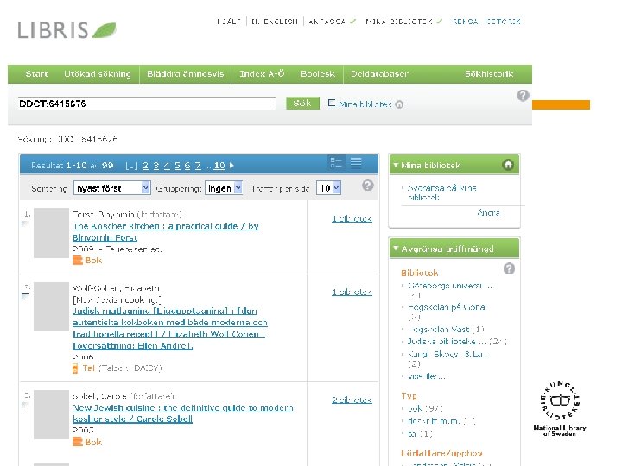
Task: Click Ändra in Mina bibliotek panel
Action: [488, 213]
